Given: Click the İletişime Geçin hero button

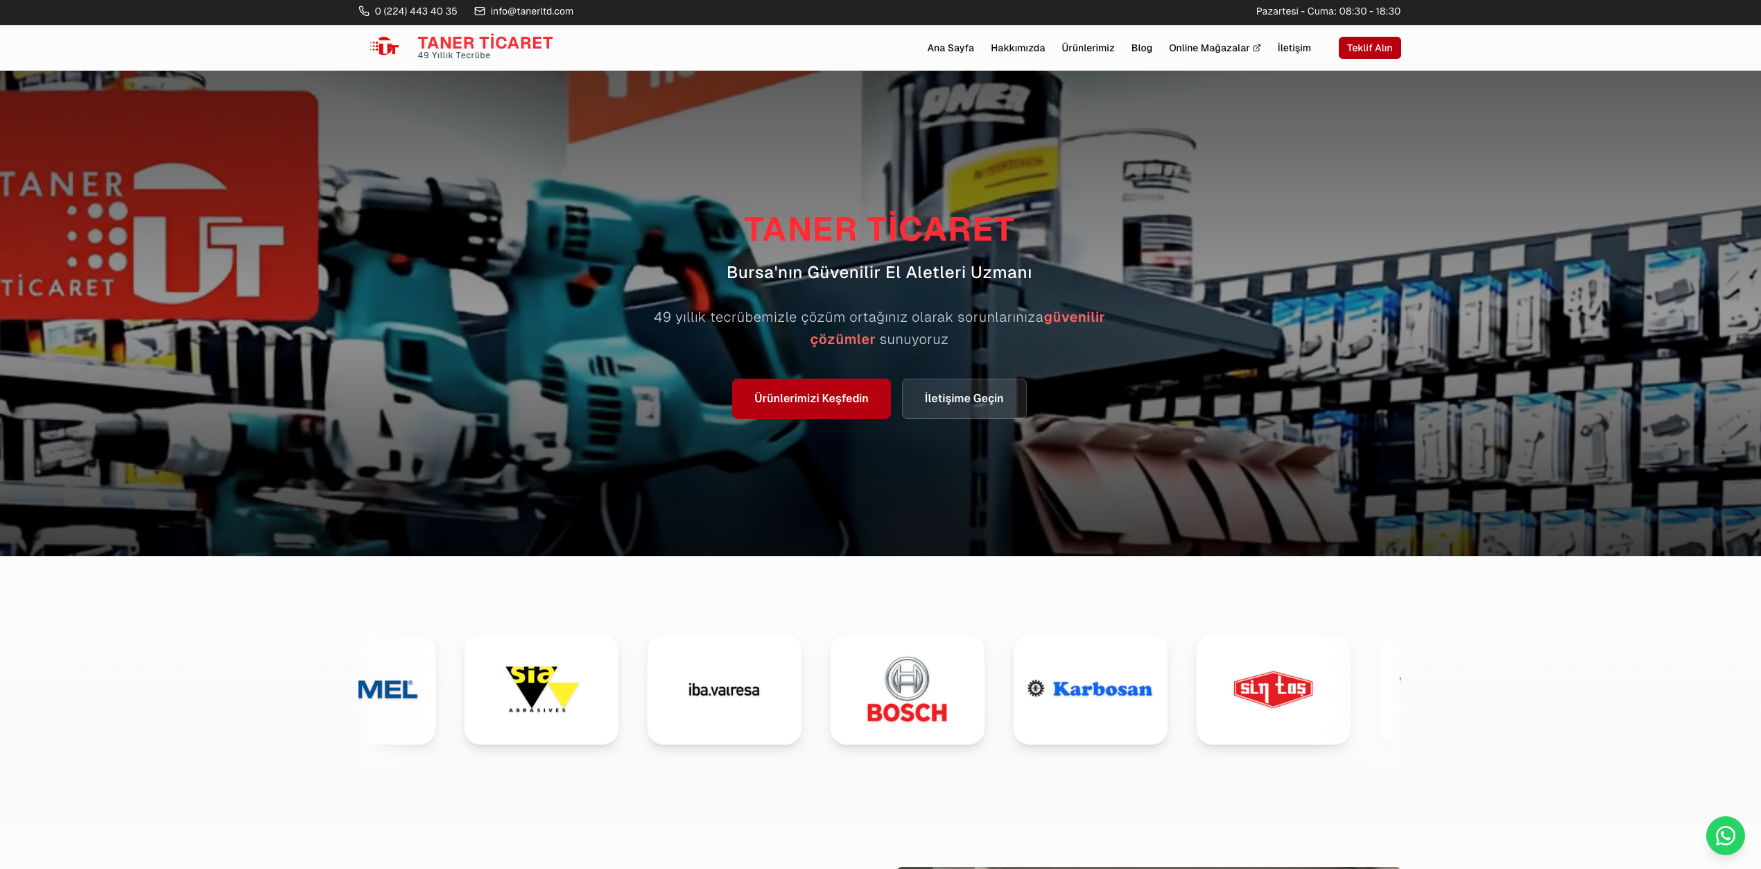Looking at the screenshot, I should (x=964, y=398).
